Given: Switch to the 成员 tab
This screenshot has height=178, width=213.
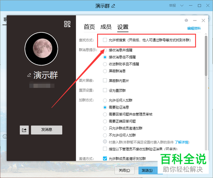Looking at the screenshot, I should [x=106, y=27].
